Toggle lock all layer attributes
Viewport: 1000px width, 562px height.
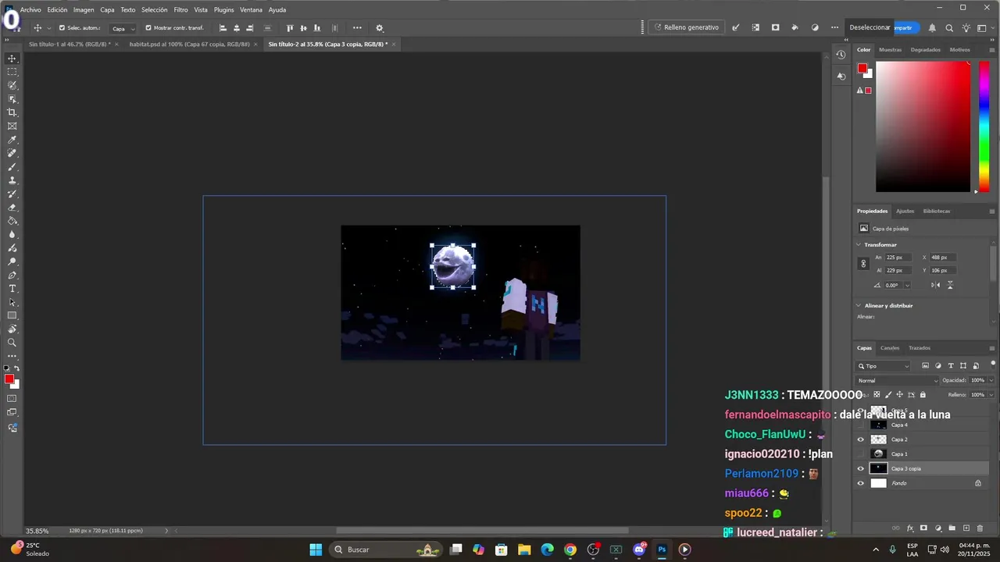coord(923,395)
